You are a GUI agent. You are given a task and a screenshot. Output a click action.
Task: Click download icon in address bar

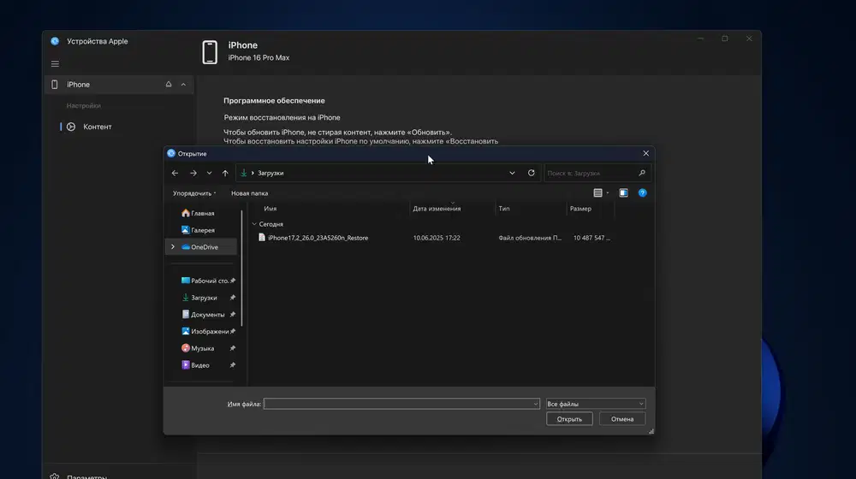click(244, 173)
